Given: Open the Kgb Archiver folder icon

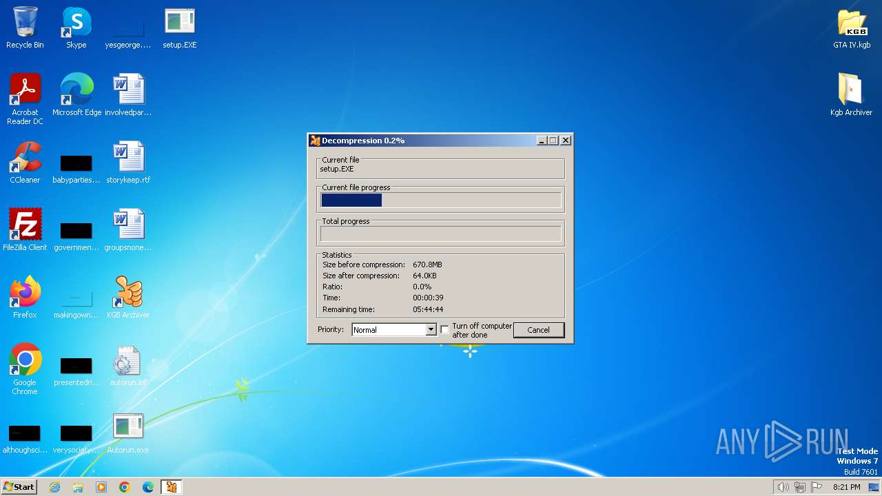Looking at the screenshot, I should pyautogui.click(x=852, y=95).
